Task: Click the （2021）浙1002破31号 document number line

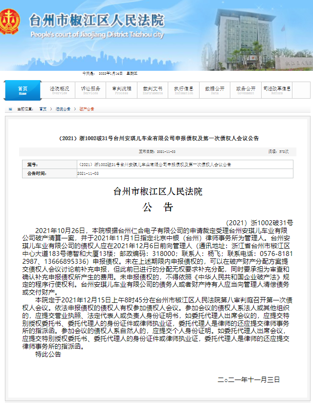Action: [x=259, y=223]
